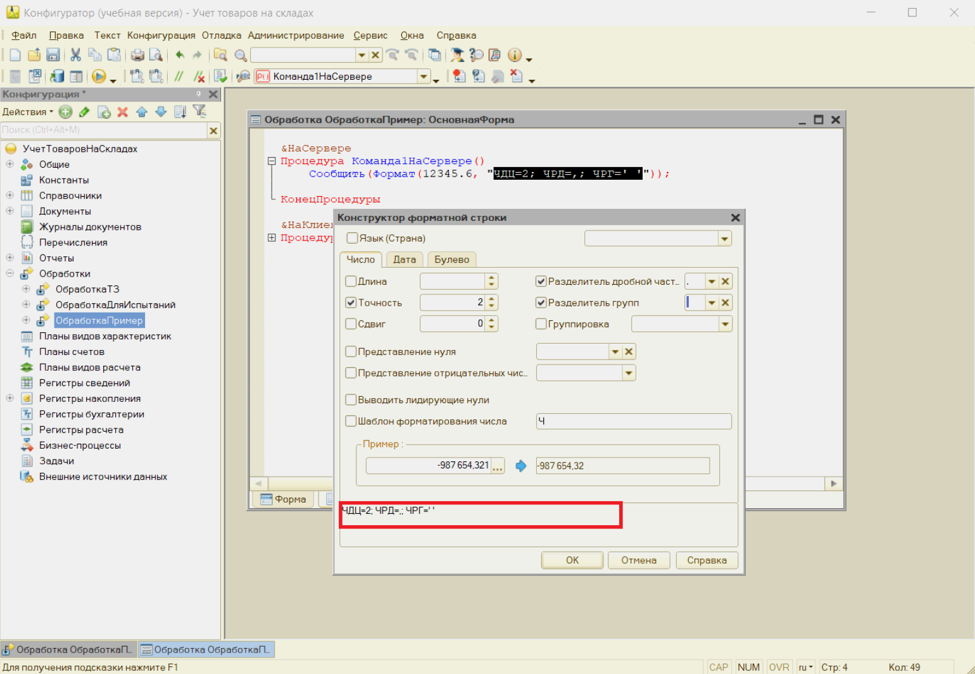
Task: Click the syntax check icon
Action: coord(220,77)
